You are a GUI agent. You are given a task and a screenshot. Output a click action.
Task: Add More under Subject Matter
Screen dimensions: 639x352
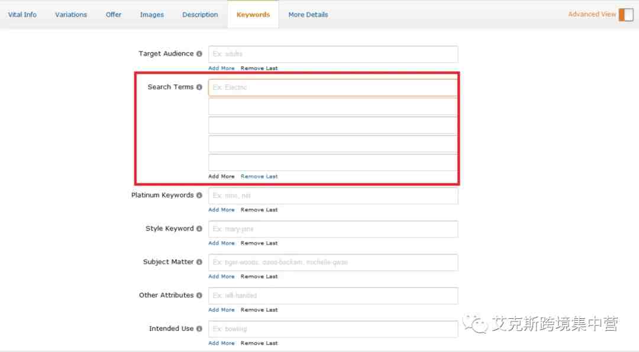click(x=221, y=277)
